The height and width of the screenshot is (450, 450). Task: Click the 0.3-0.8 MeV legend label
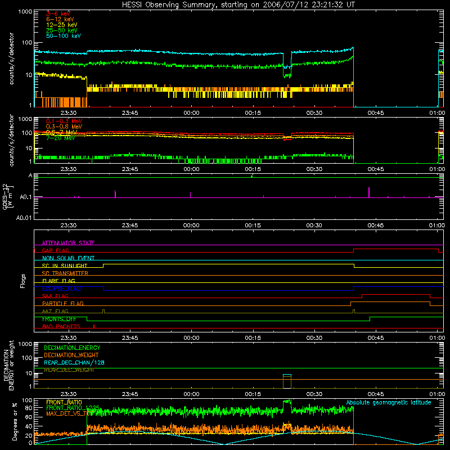pyautogui.click(x=64, y=127)
